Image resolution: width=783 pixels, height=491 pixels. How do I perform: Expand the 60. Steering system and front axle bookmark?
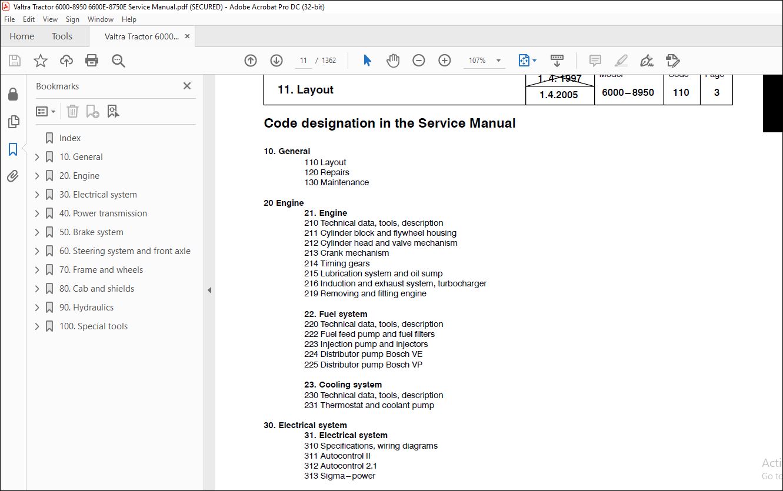37,251
